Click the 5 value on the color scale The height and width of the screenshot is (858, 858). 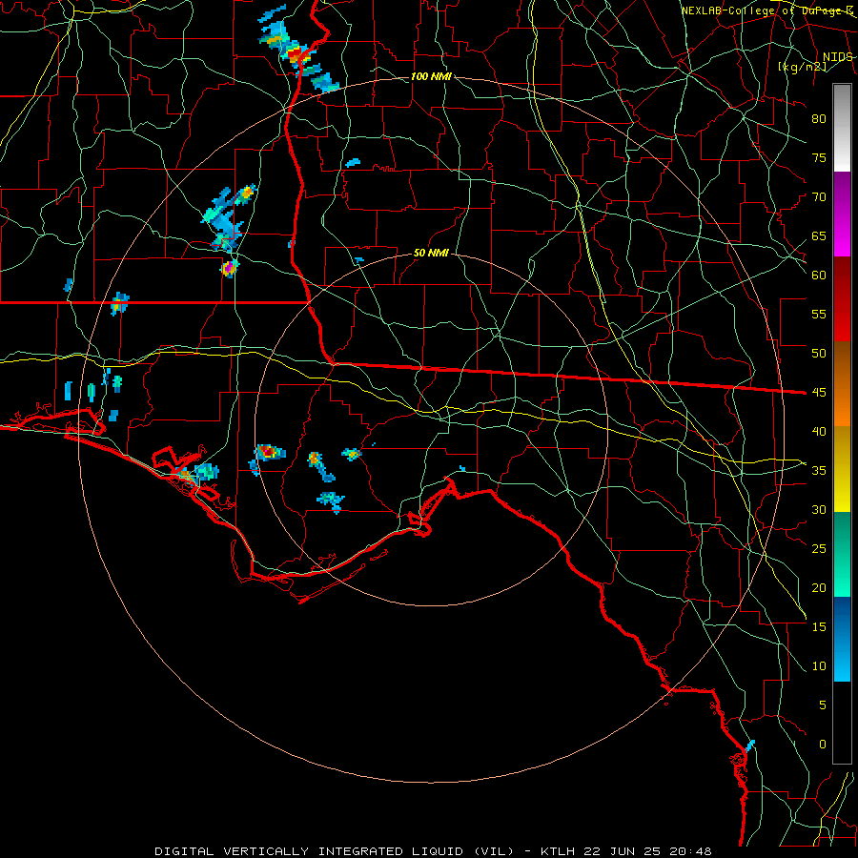823,705
